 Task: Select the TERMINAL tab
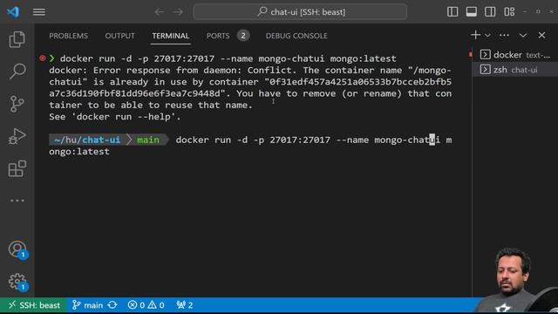tap(171, 36)
